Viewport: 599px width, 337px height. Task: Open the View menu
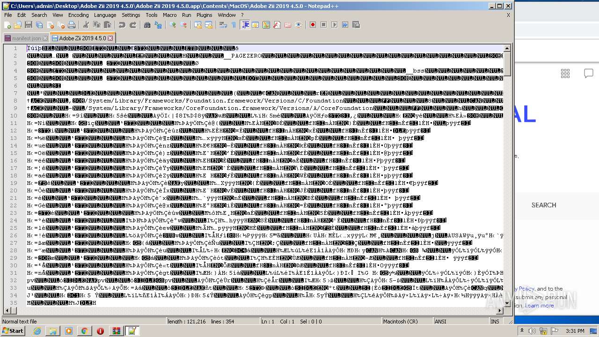tap(58, 15)
